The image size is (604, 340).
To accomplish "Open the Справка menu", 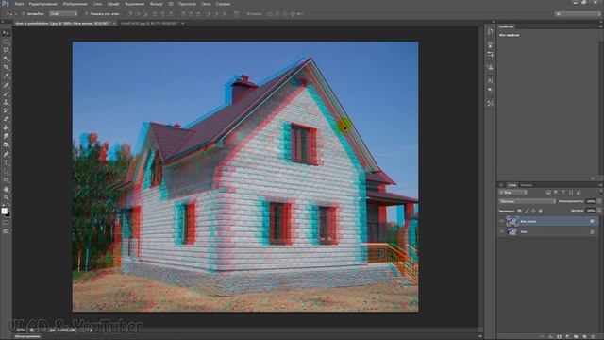I will point(223,4).
